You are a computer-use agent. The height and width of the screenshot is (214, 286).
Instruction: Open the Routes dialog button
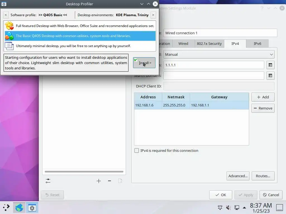coord(263,176)
